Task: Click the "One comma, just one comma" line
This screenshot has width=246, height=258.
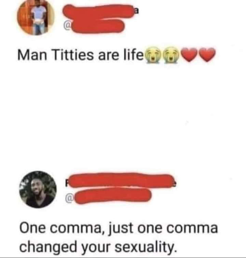Action: point(119,228)
